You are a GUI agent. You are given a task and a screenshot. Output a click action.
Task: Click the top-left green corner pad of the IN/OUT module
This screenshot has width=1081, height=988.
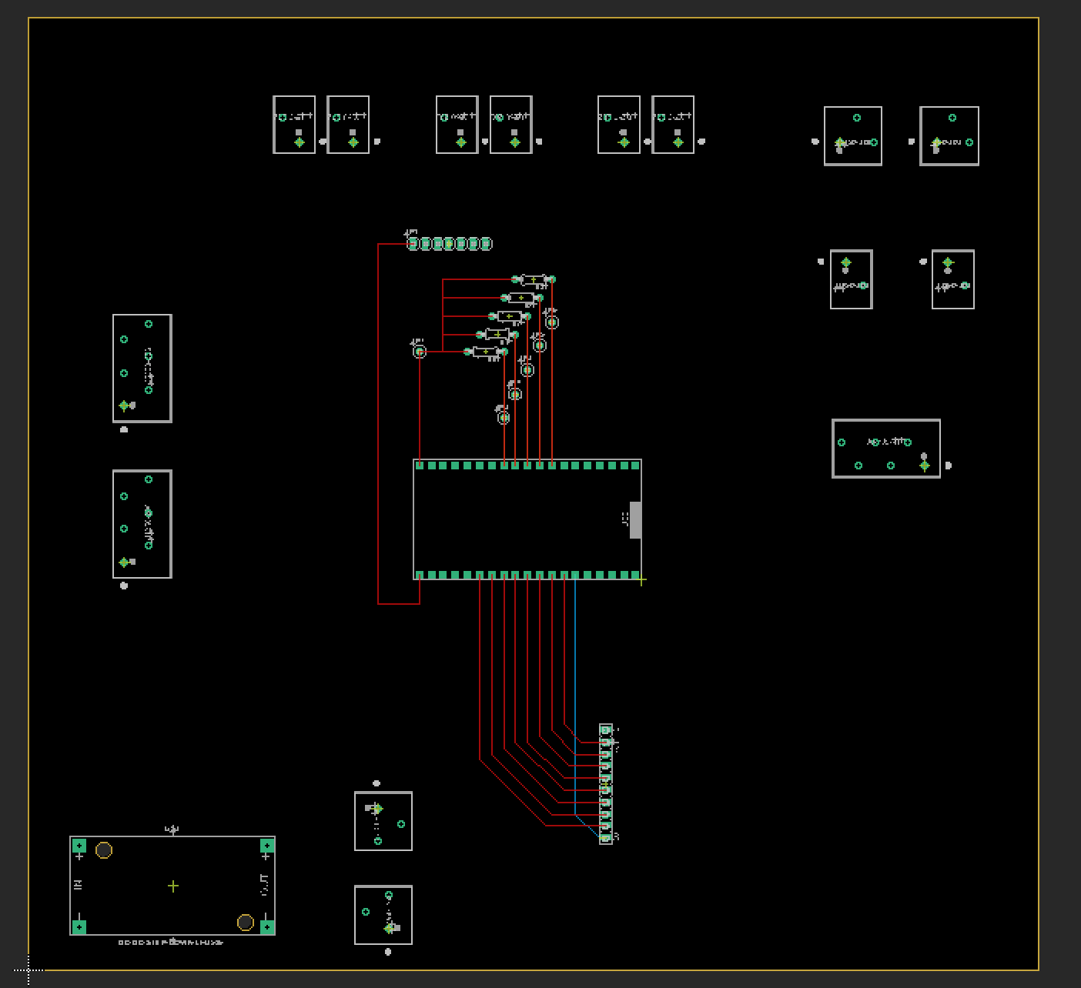point(79,846)
